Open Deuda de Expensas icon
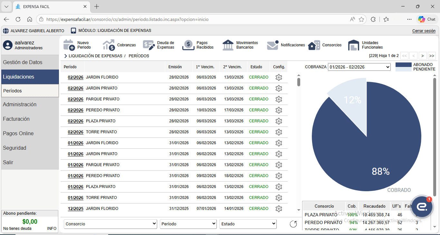 click(x=149, y=45)
